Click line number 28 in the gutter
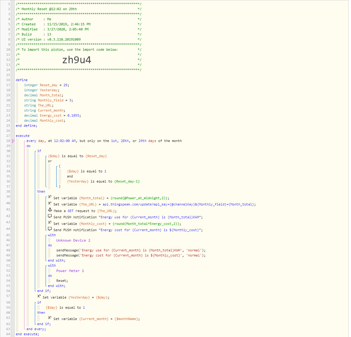The height and width of the screenshot is (337, 351). 8,141
